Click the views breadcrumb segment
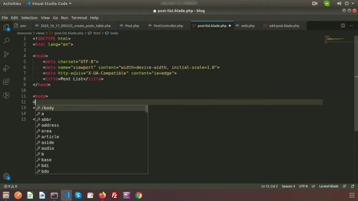The height and width of the screenshot is (201, 358). coord(40,33)
